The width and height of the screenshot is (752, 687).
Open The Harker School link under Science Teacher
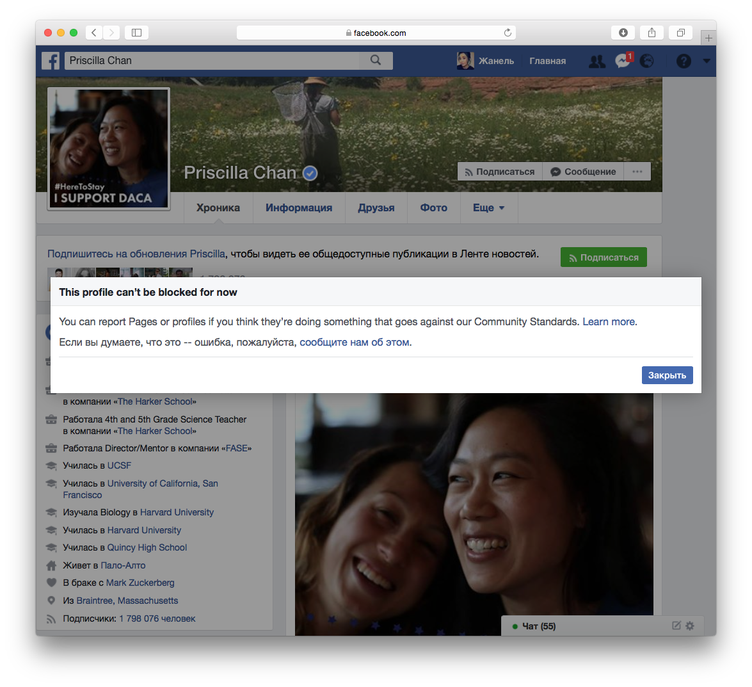coord(155,432)
